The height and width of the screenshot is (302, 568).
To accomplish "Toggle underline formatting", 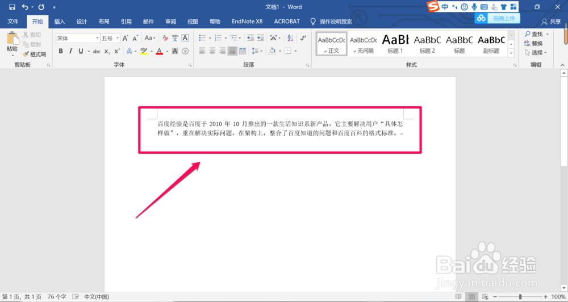I will [81, 51].
